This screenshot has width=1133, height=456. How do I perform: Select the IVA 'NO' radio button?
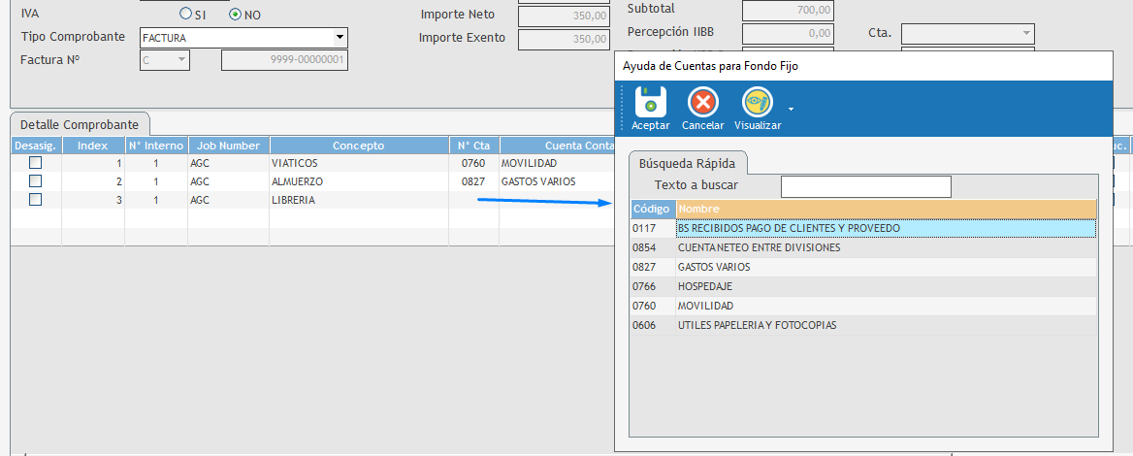coord(235,15)
